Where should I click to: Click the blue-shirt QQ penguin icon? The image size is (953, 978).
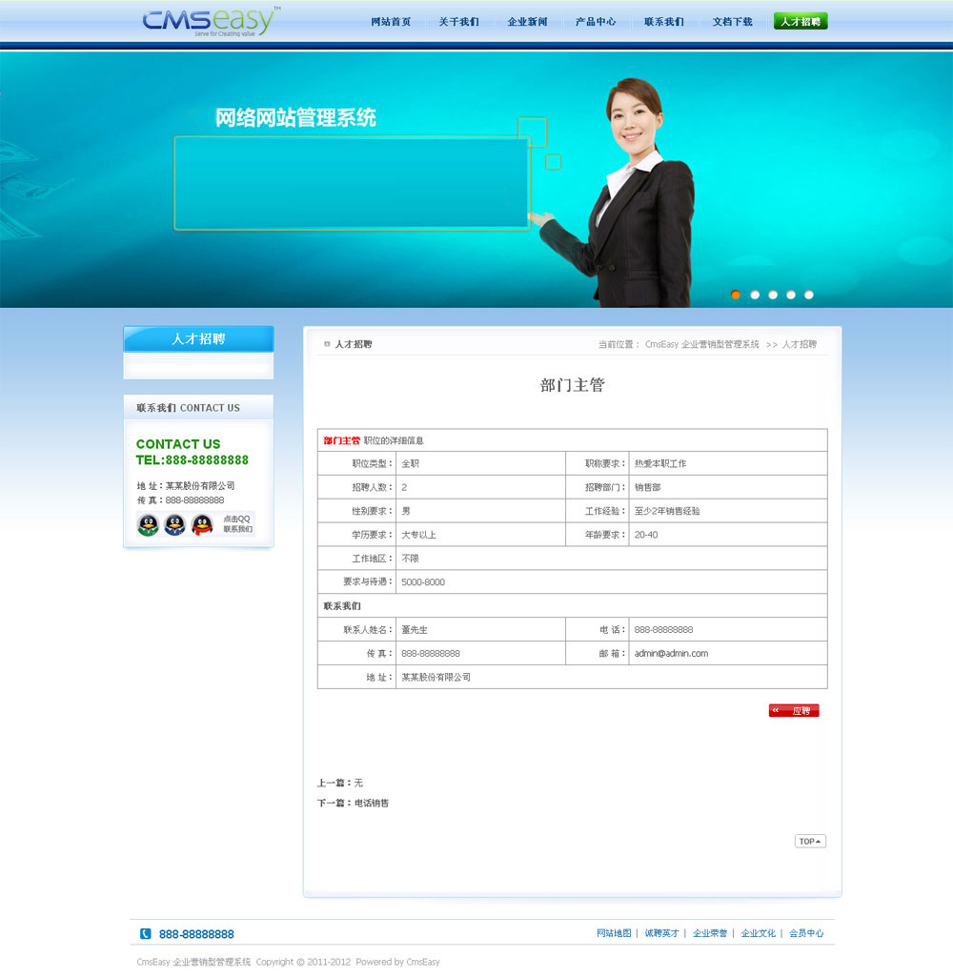[174, 524]
